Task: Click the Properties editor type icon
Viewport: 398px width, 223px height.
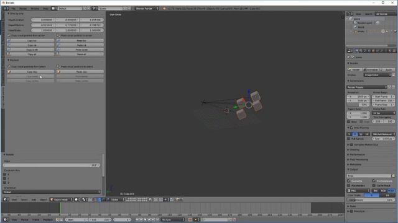Action: click(x=349, y=51)
